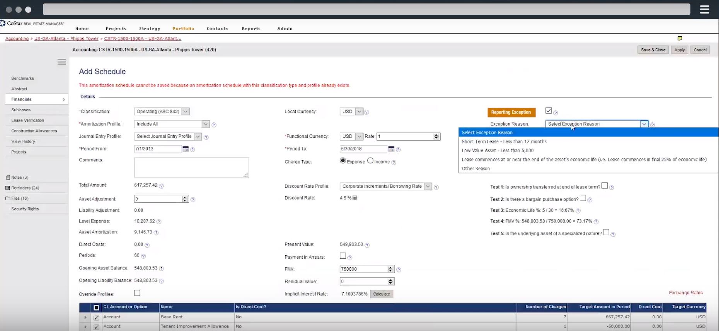Show help for Opening Asset Balance
This screenshot has height=331, width=719.
click(x=161, y=268)
